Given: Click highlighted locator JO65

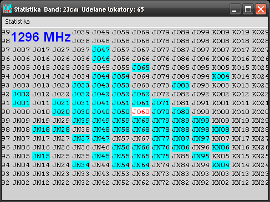Looking at the screenshot, I should click(x=141, y=68).
